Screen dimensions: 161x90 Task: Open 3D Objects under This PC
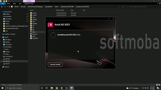click(8, 40)
